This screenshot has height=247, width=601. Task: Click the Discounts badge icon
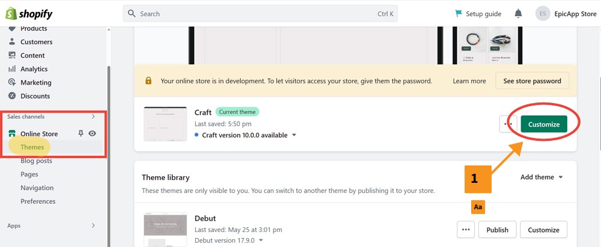click(12, 96)
